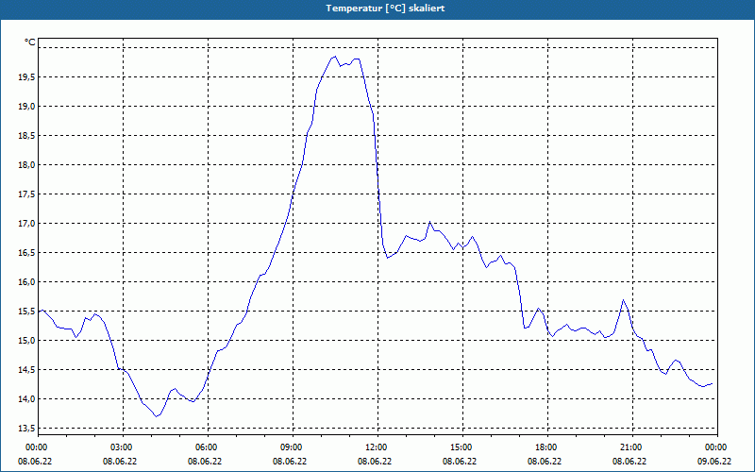Click the 21:00 time label
The image size is (755, 472).
(632, 447)
